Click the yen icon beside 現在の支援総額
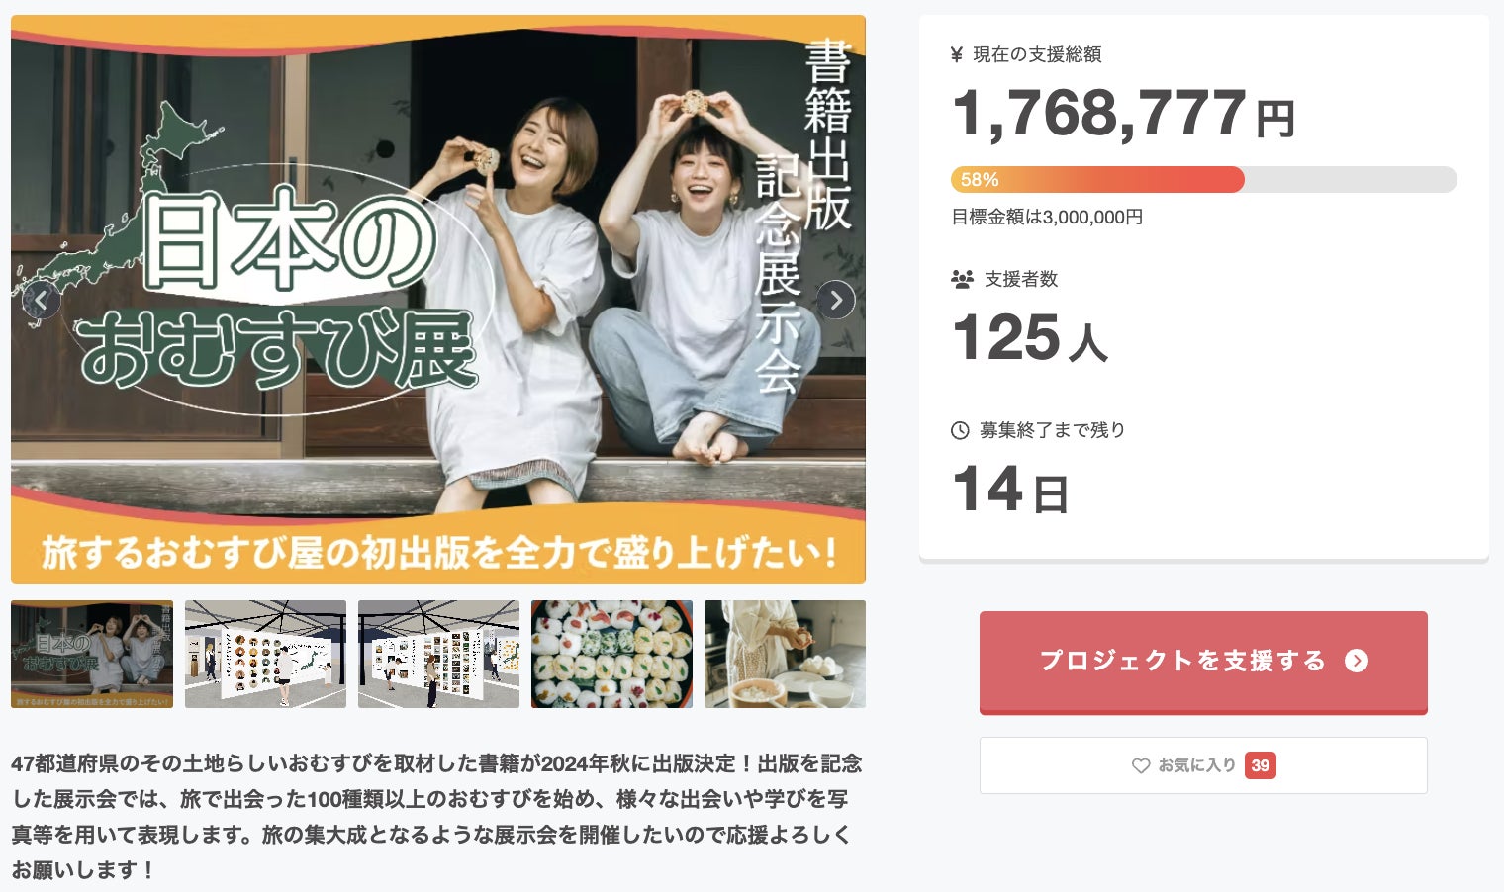 pyautogui.click(x=957, y=55)
